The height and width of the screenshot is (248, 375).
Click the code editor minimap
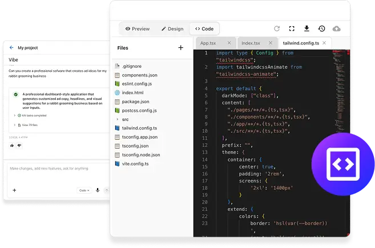coord(341,91)
